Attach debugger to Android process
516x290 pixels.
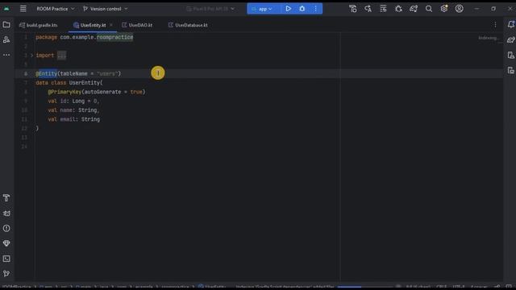[x=398, y=9]
